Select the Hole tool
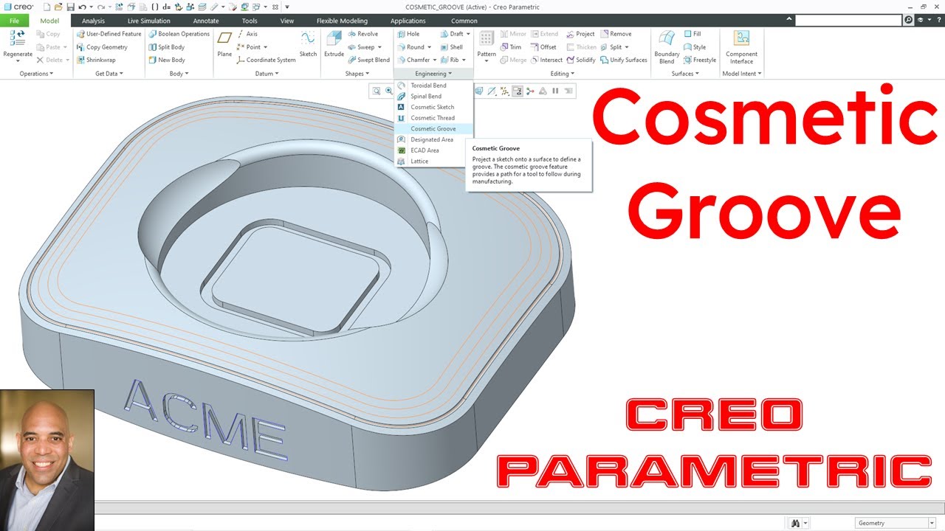The width and height of the screenshot is (945, 531). (x=408, y=34)
